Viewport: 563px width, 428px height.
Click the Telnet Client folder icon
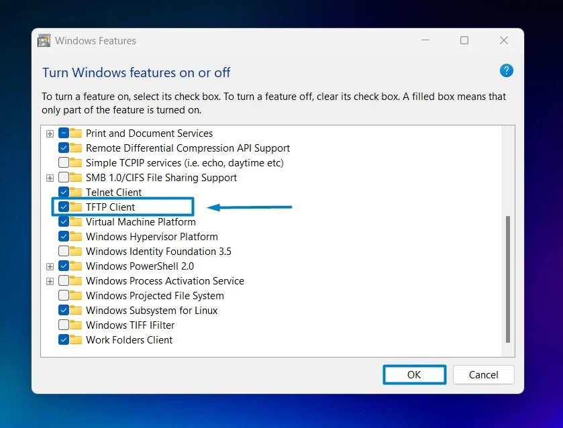point(76,192)
